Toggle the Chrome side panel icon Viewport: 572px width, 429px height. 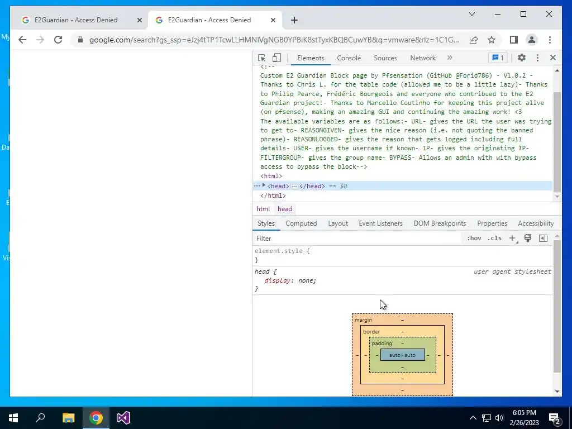pyautogui.click(x=514, y=40)
